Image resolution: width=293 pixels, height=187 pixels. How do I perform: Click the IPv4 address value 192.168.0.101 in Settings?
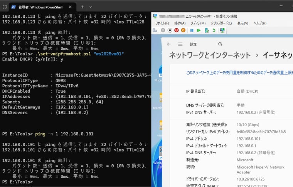pos(248,139)
